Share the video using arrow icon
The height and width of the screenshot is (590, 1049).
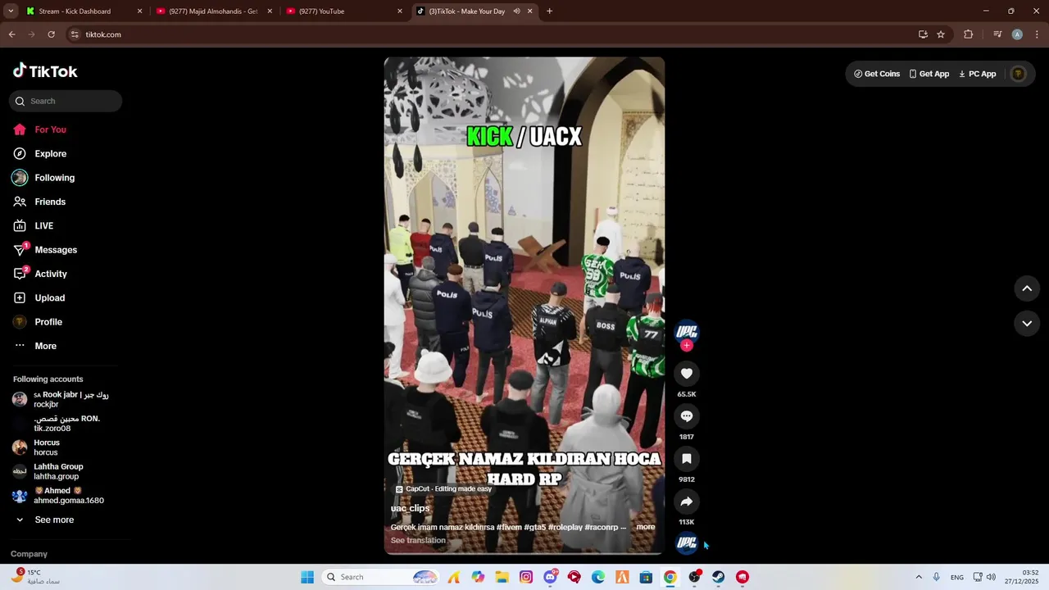click(x=687, y=501)
